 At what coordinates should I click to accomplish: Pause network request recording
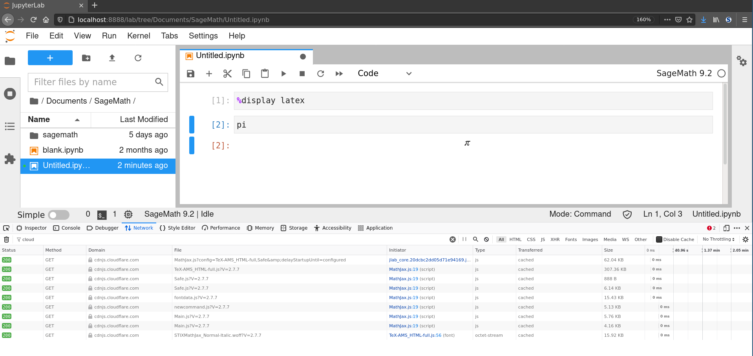(x=464, y=239)
